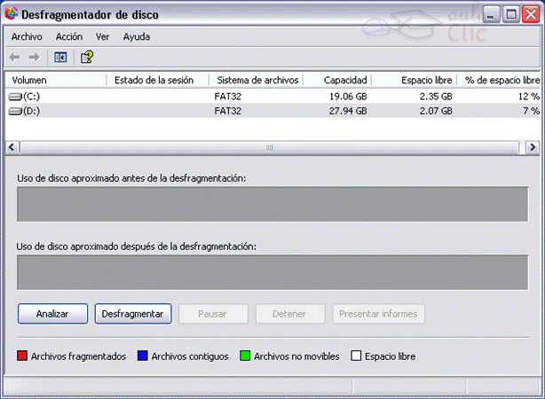545x399 pixels.
Task: Click the green Archivos no movibles swatch
Action: (245, 356)
